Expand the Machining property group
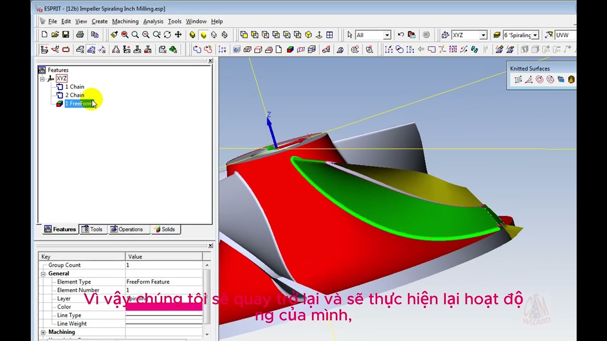 (43, 332)
